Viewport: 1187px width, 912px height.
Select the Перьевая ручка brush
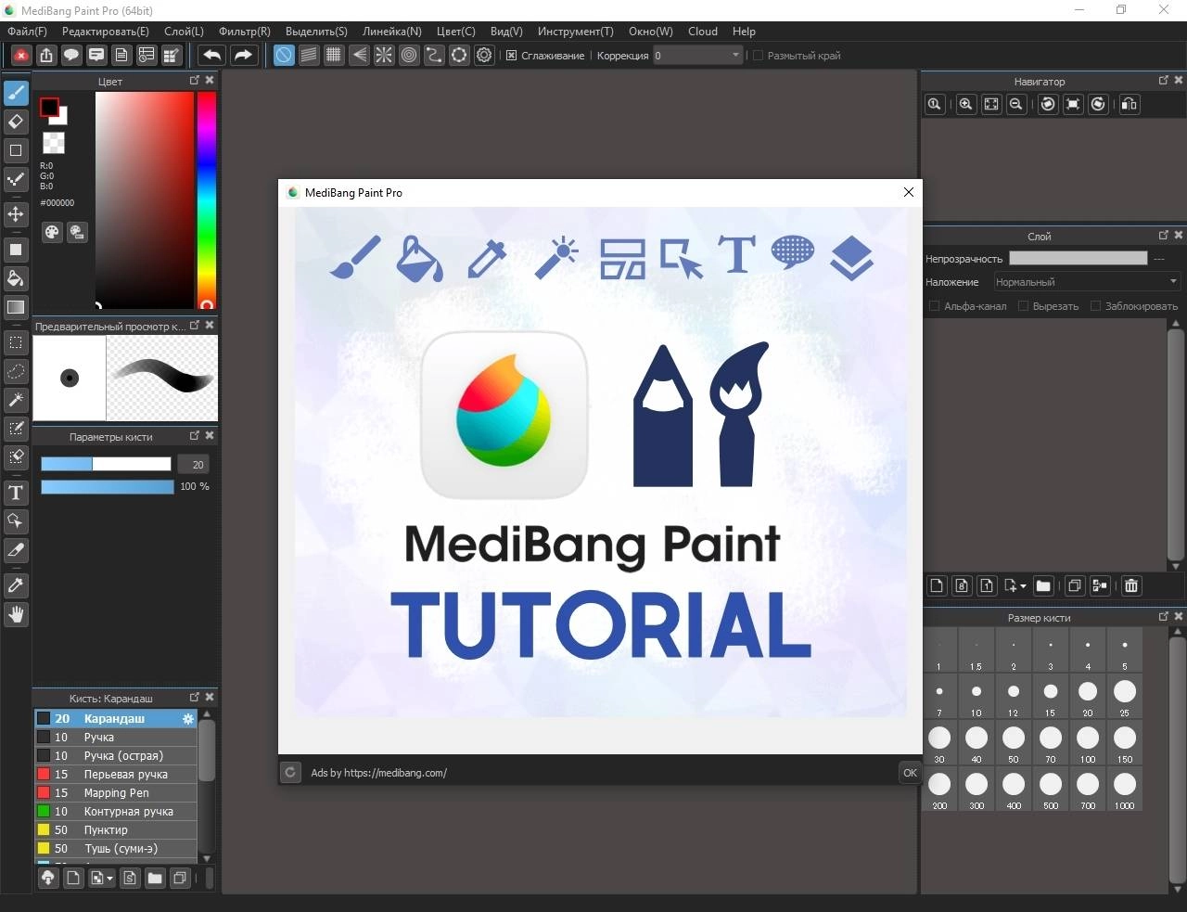[x=116, y=774]
